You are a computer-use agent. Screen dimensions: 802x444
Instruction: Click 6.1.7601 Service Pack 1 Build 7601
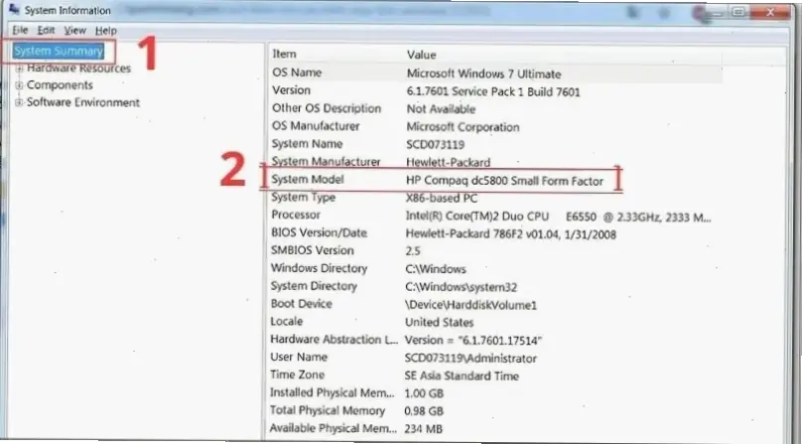pos(493,92)
